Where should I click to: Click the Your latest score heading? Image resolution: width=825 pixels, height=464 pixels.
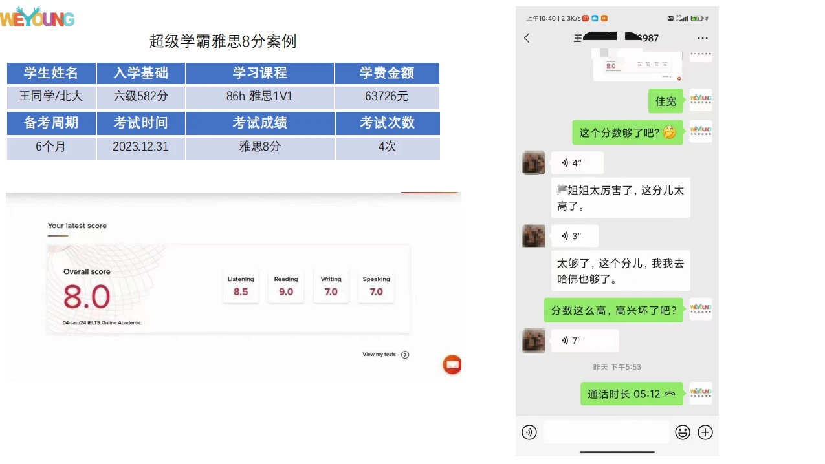pyautogui.click(x=77, y=226)
